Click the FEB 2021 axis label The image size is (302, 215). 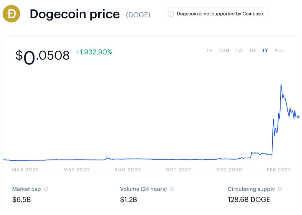pos(278,170)
